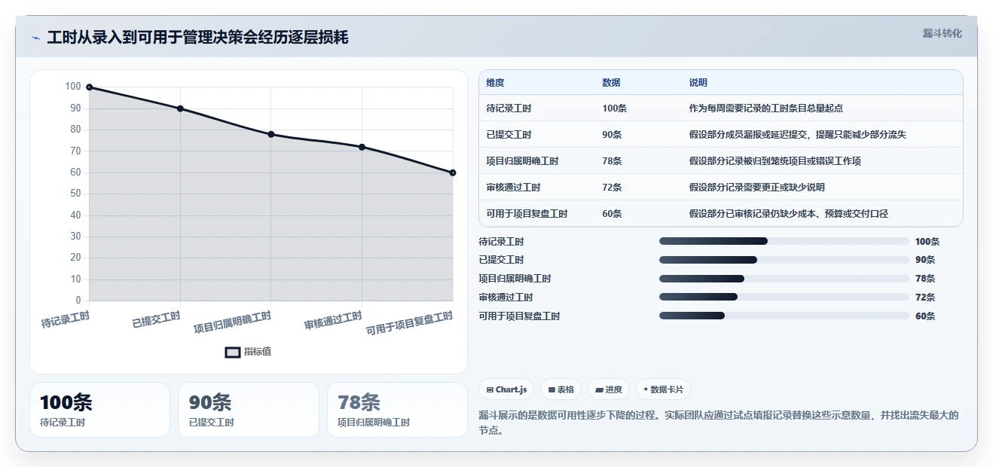Click the description about 更正或缺少说明
This screenshot has height=467, width=993.
(756, 188)
